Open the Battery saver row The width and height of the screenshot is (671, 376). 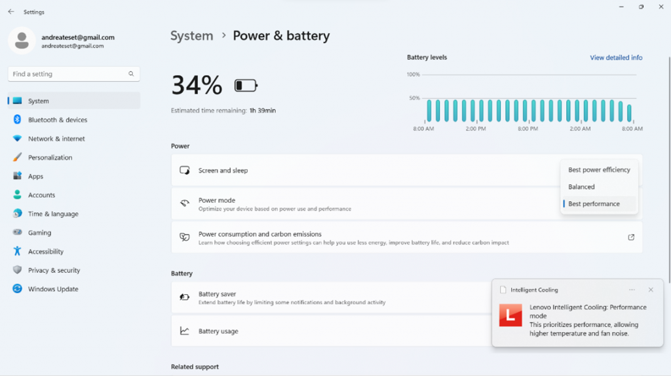328,298
